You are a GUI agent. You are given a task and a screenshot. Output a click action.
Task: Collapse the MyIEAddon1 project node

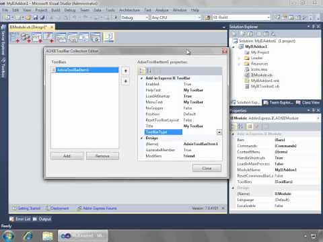click(234, 47)
